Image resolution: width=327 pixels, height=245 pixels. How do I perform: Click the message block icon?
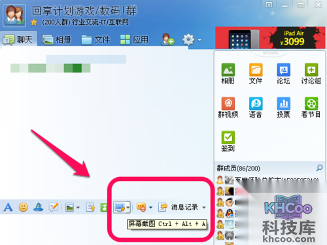[x=141, y=207]
